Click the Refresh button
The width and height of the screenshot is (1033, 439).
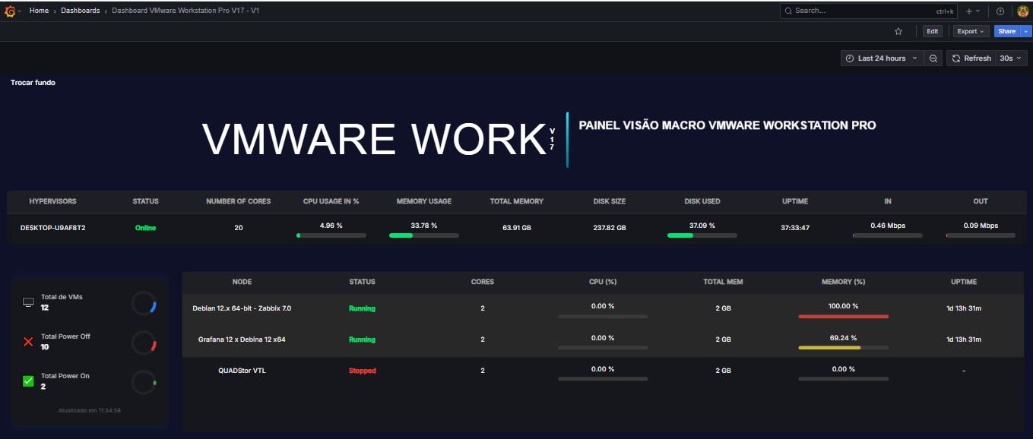coord(971,58)
